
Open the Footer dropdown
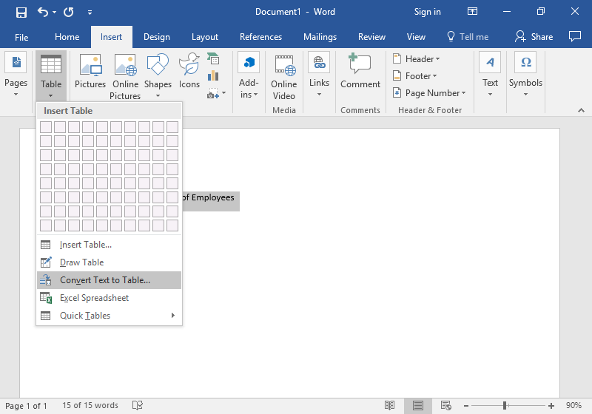415,76
